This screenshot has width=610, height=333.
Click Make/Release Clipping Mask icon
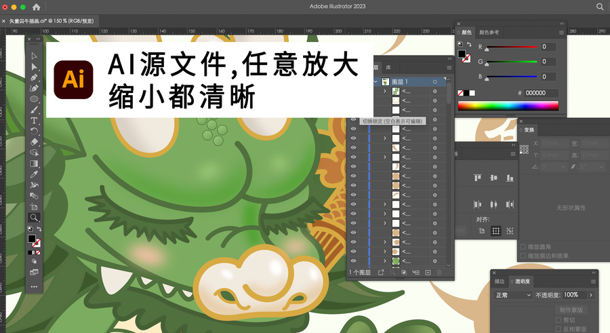coord(404,272)
